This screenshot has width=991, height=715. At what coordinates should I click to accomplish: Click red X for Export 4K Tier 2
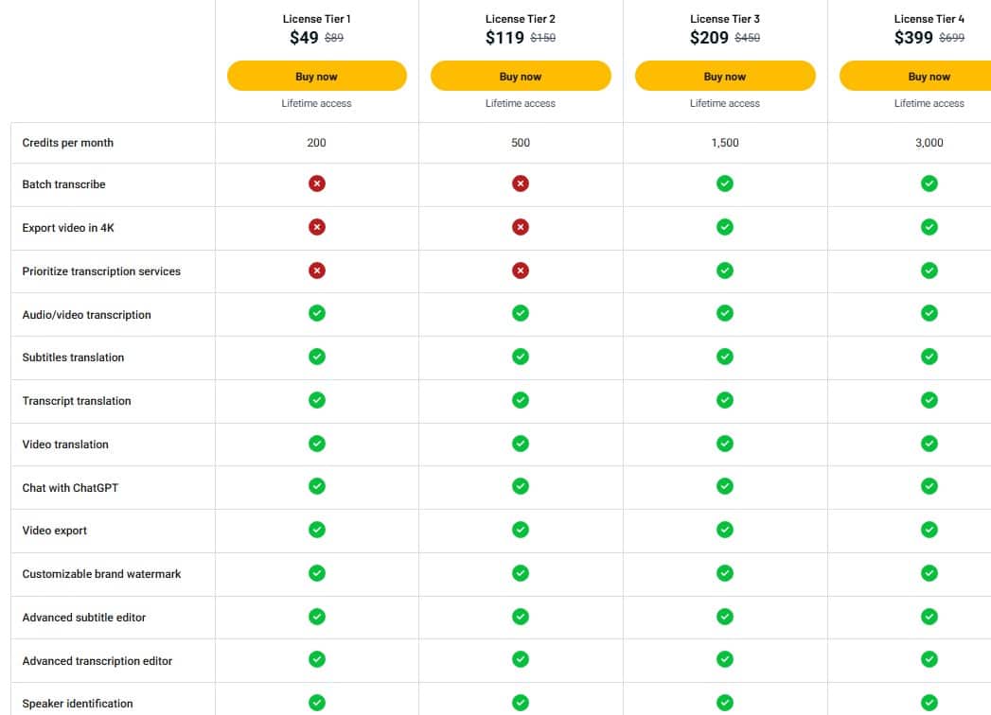click(x=521, y=227)
